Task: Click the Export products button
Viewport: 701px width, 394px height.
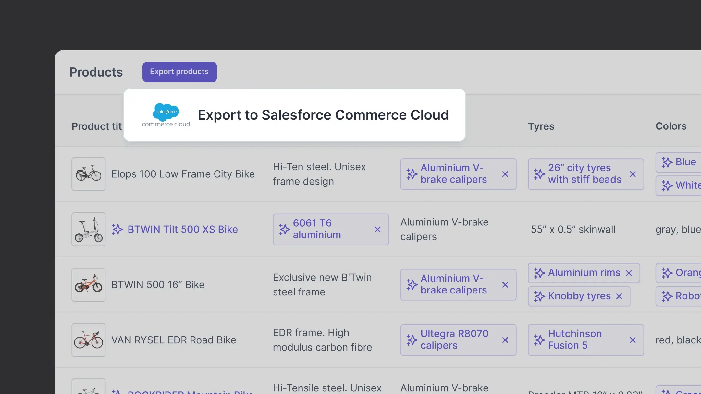Action: click(179, 72)
